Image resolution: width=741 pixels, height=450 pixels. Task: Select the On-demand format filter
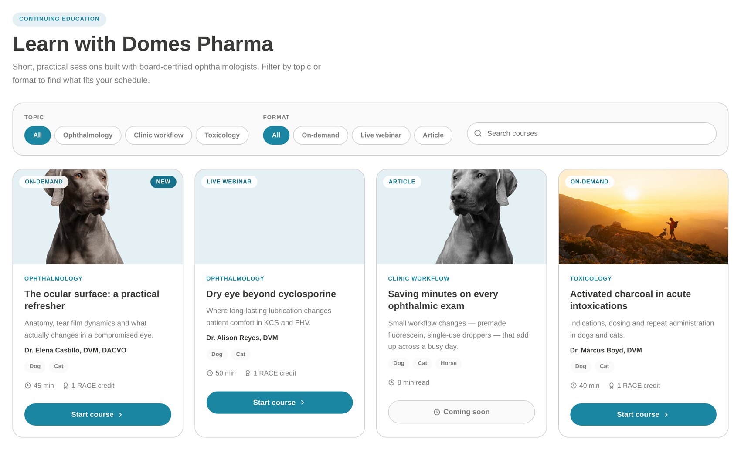click(x=320, y=135)
